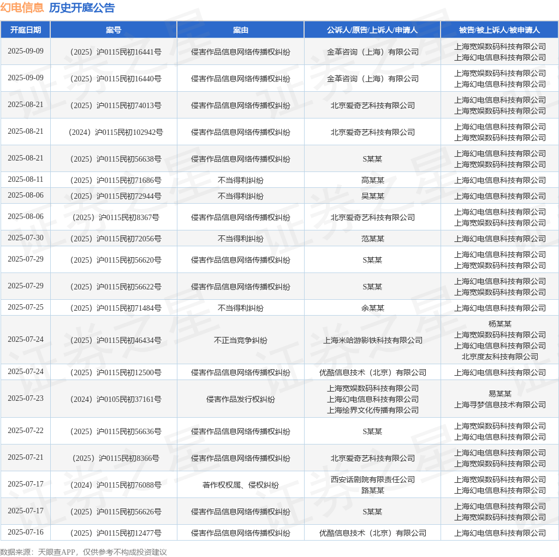Click S某某 in the 民初56638号 row

click(x=372, y=159)
